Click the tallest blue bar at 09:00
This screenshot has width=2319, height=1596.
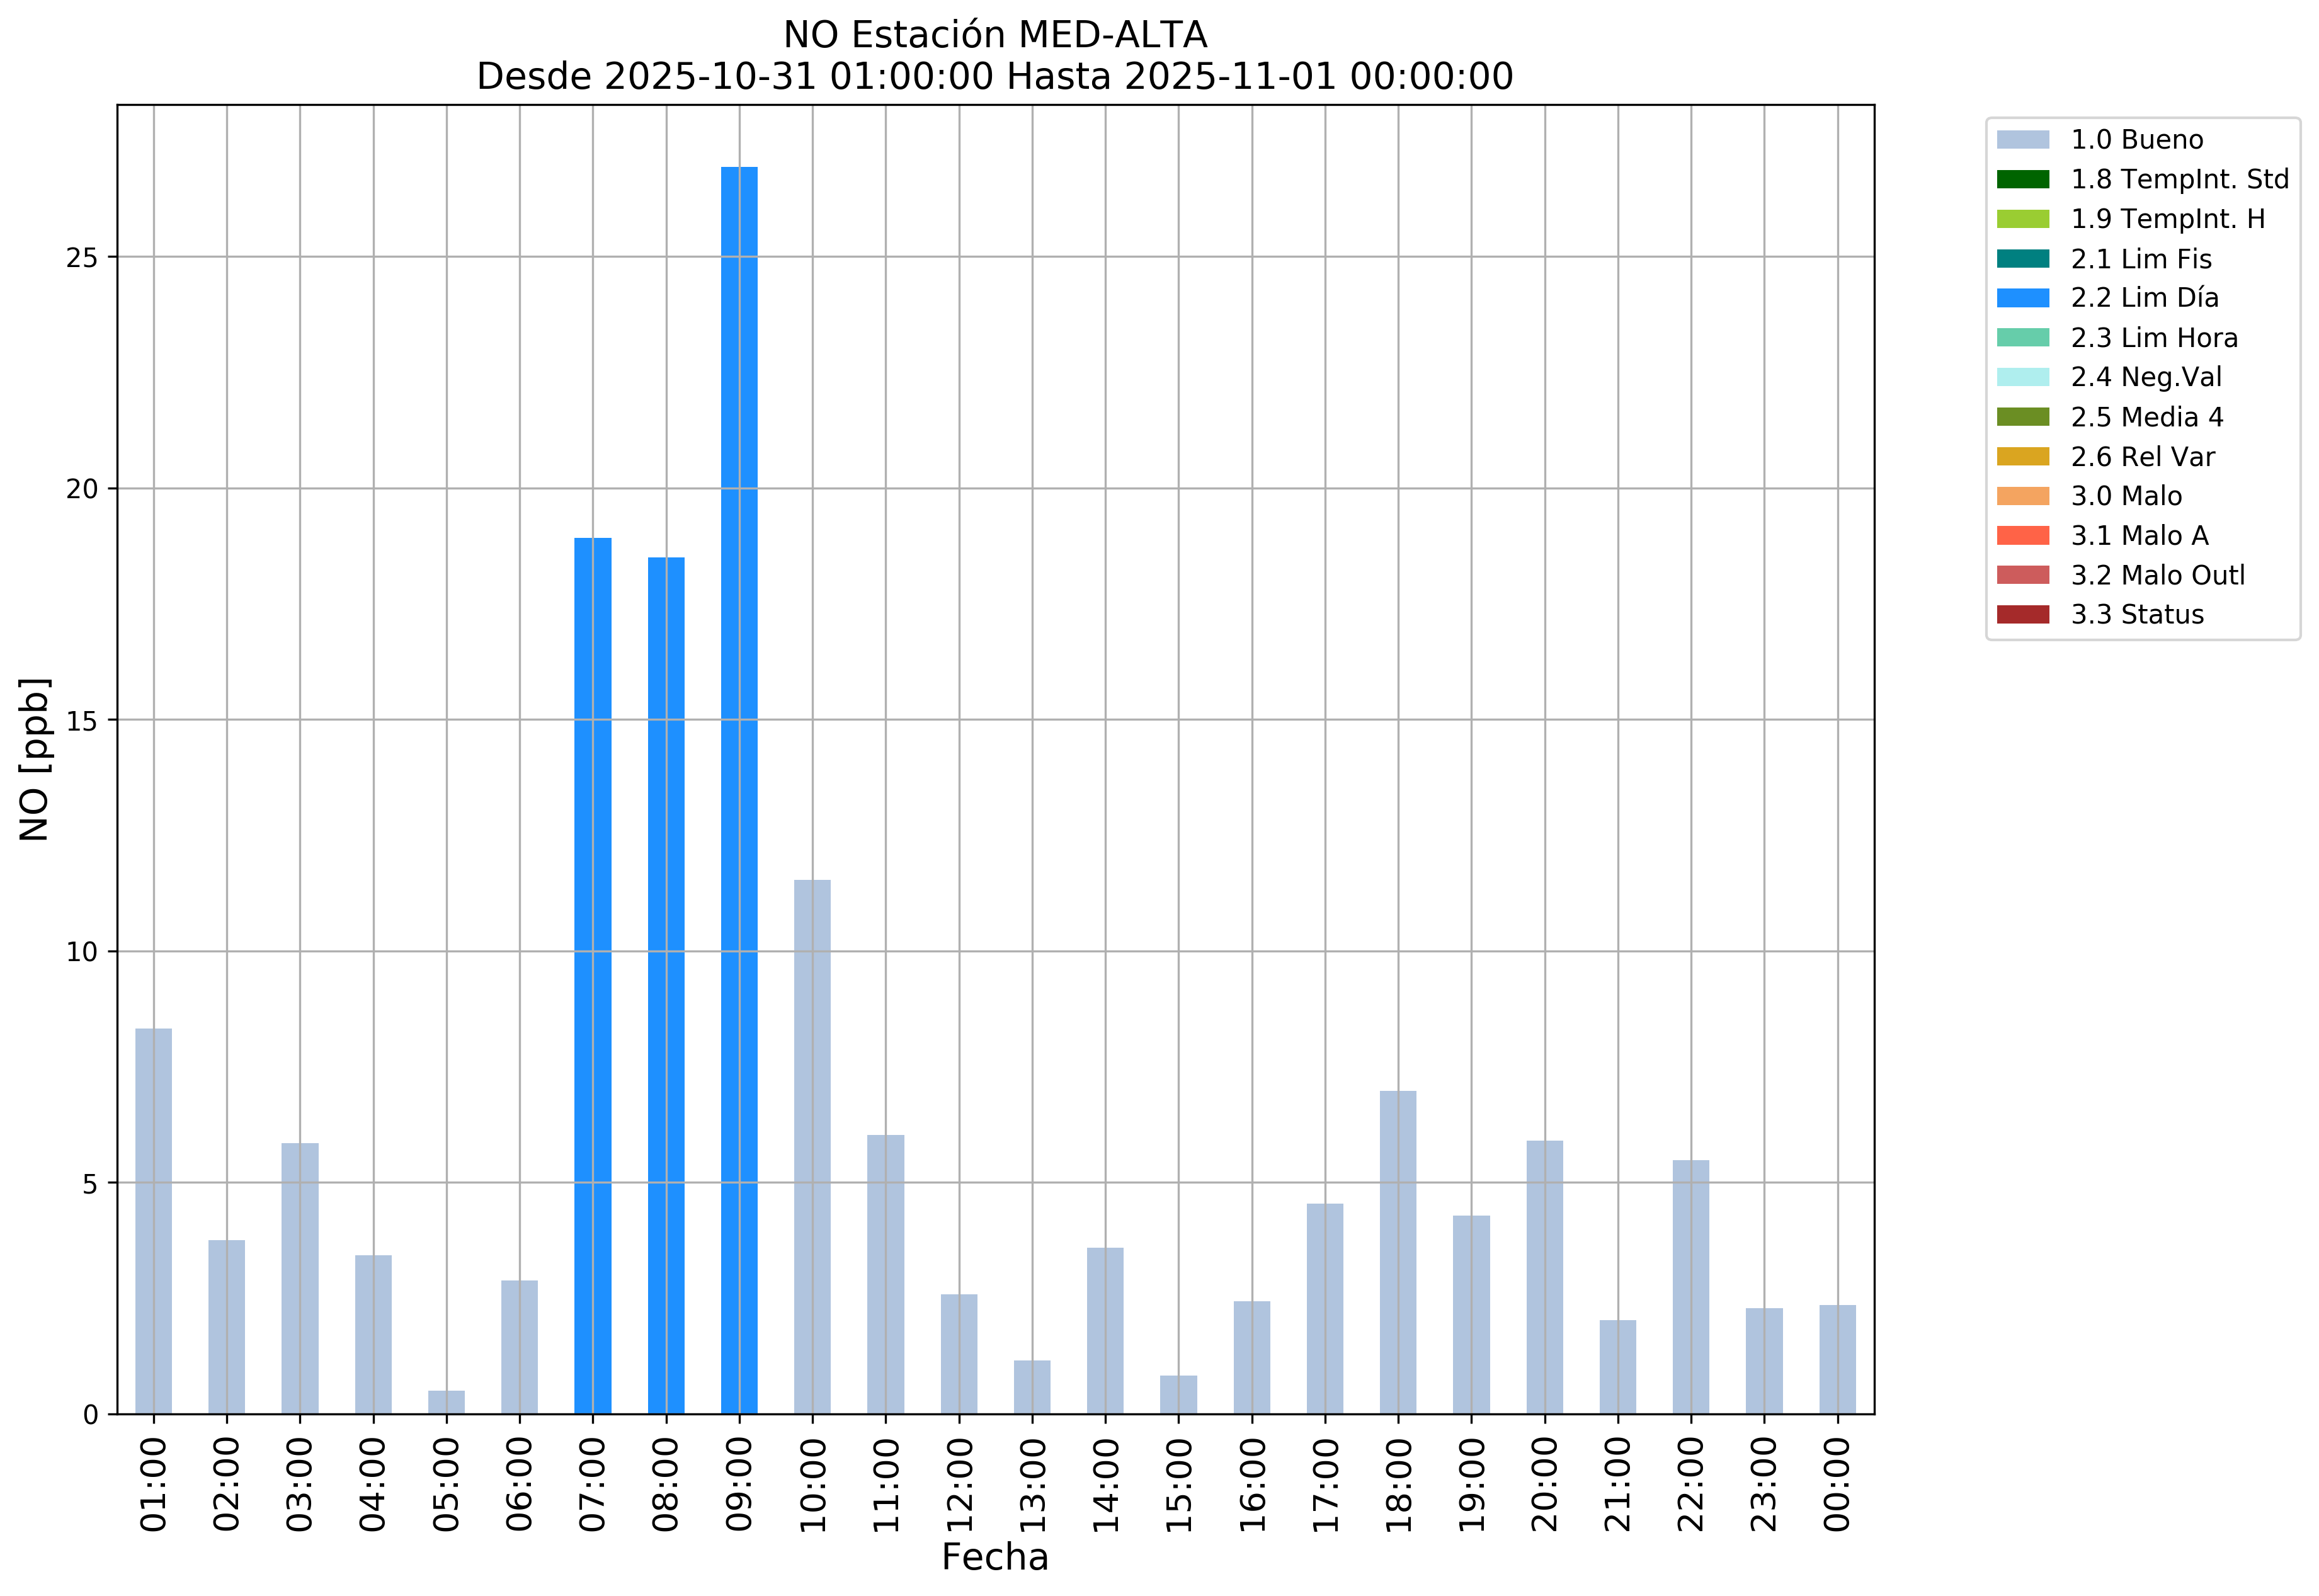(739, 790)
